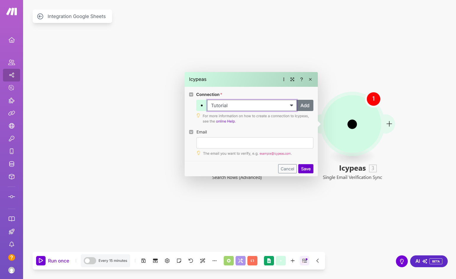Open Data structures cube icon
The image size is (456, 279).
(x=12, y=177)
